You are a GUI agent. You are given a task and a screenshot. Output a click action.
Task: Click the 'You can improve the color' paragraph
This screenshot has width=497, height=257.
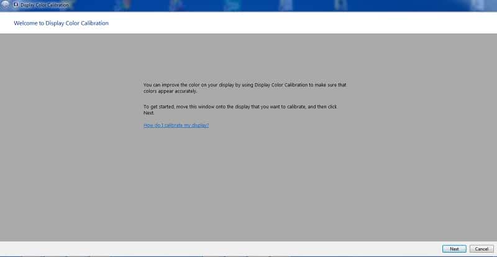(x=245, y=88)
